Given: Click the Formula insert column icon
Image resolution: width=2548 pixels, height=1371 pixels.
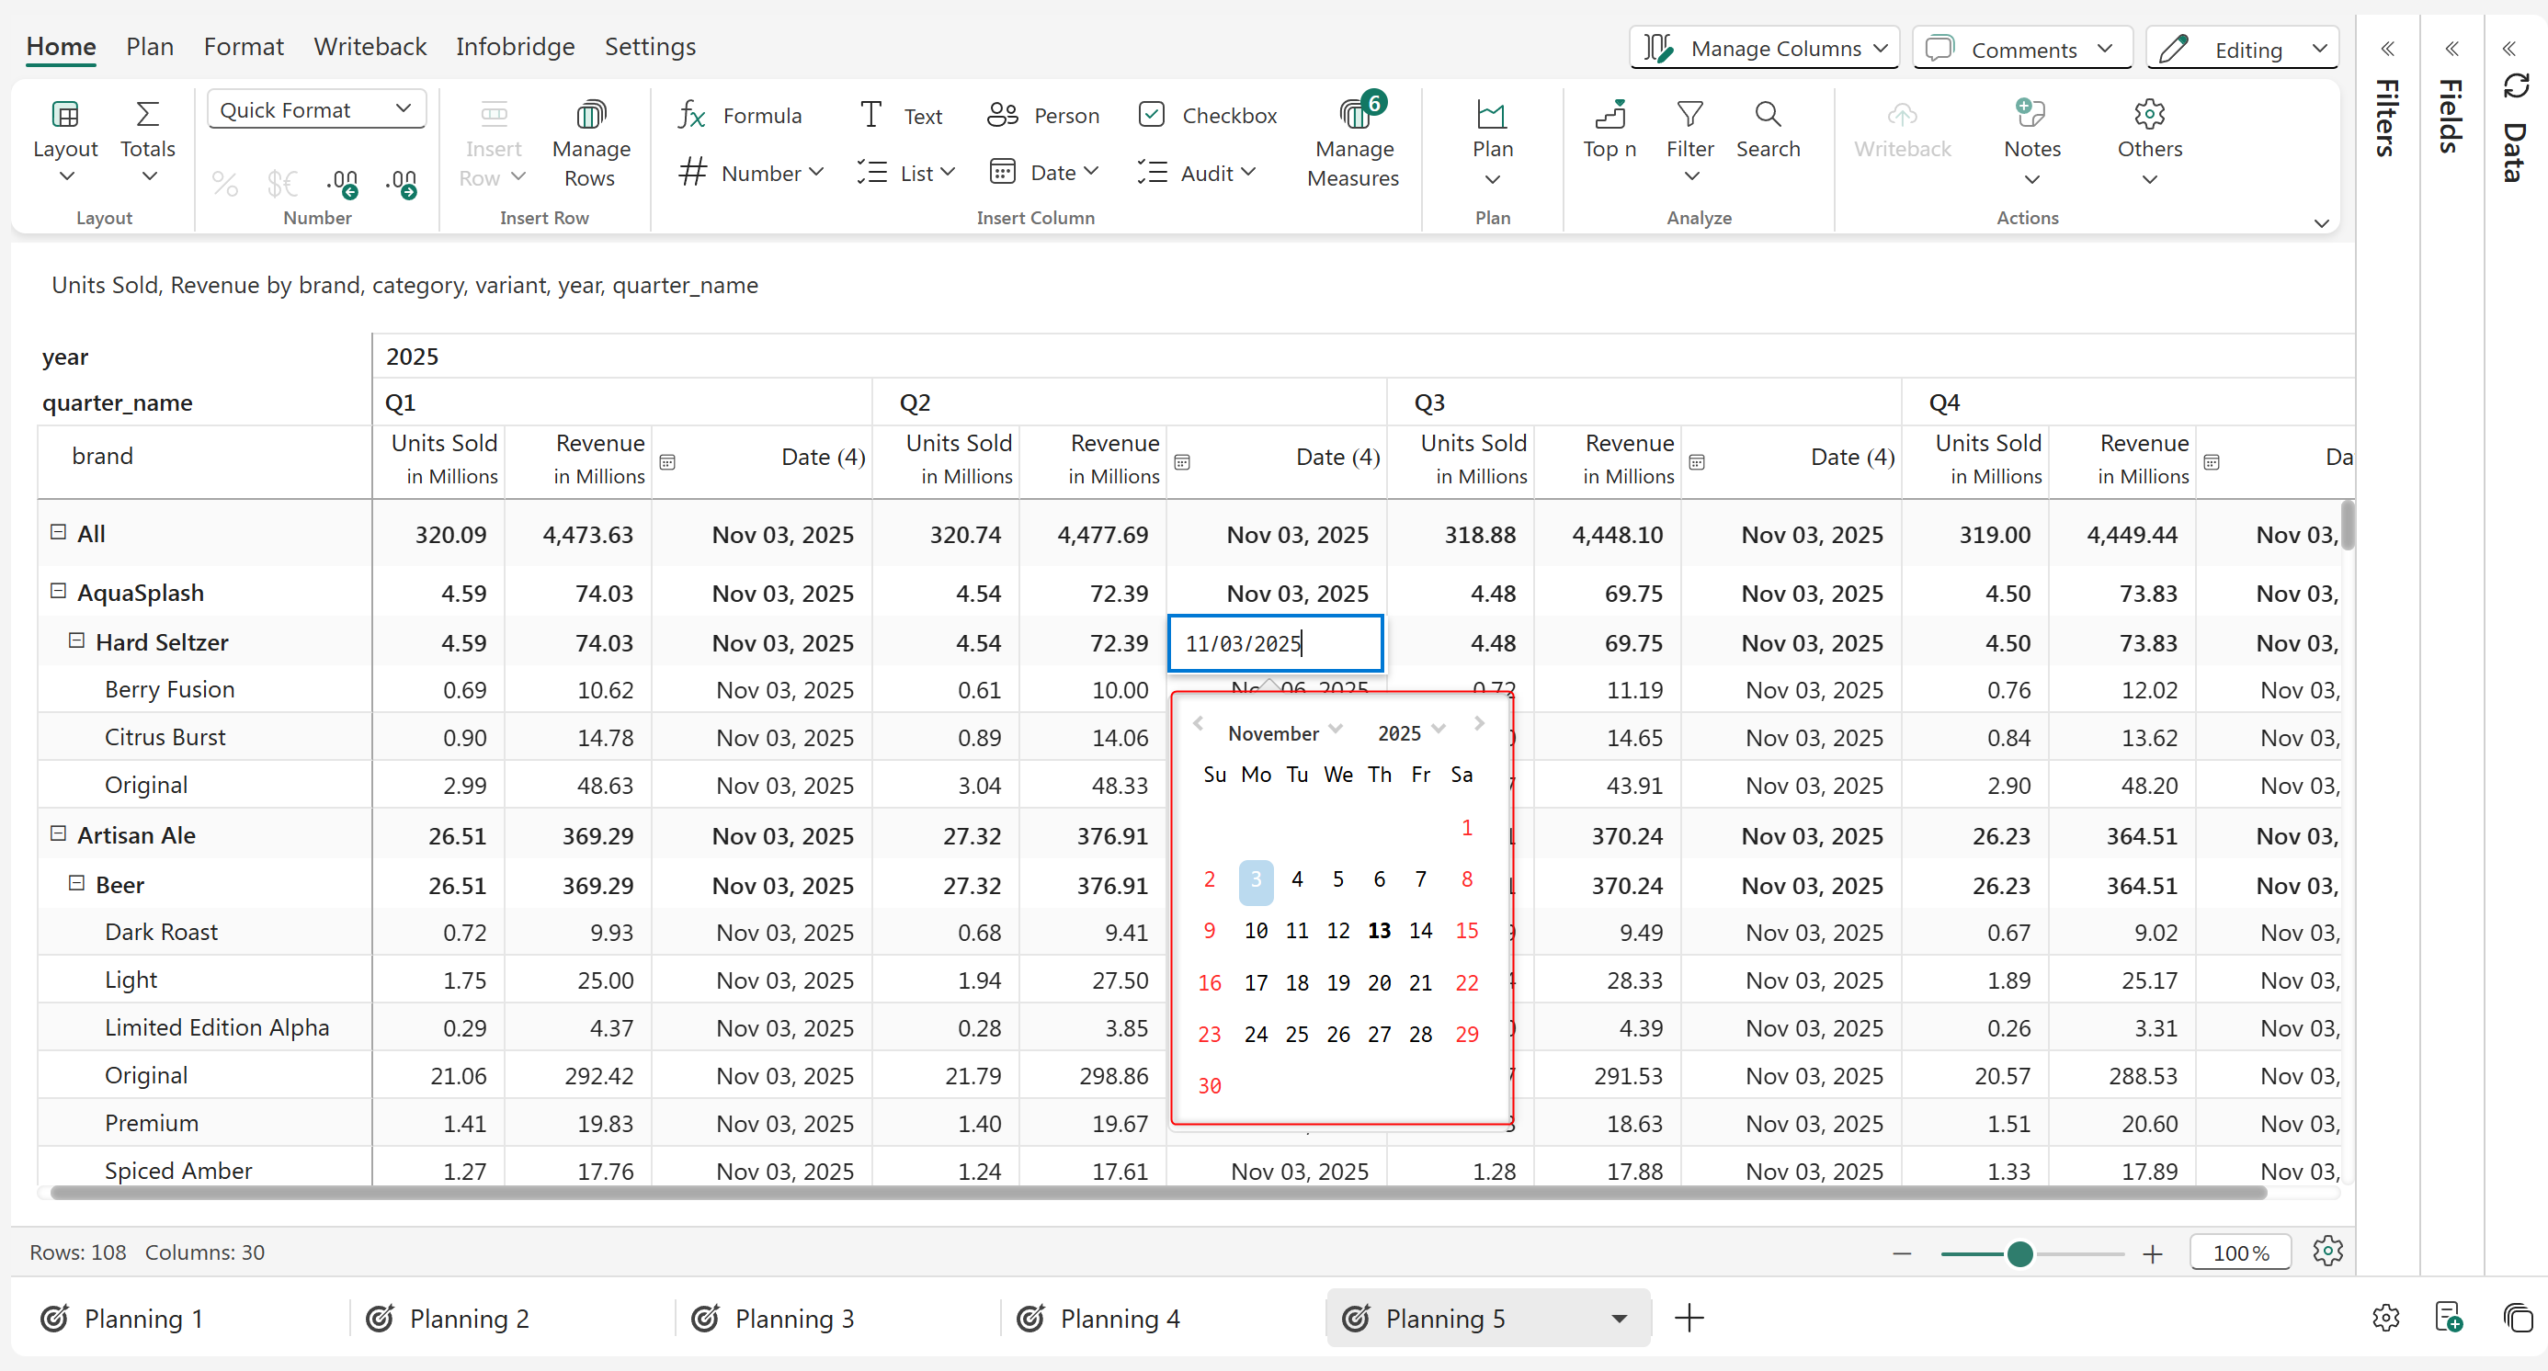Looking at the screenshot, I should 691,116.
